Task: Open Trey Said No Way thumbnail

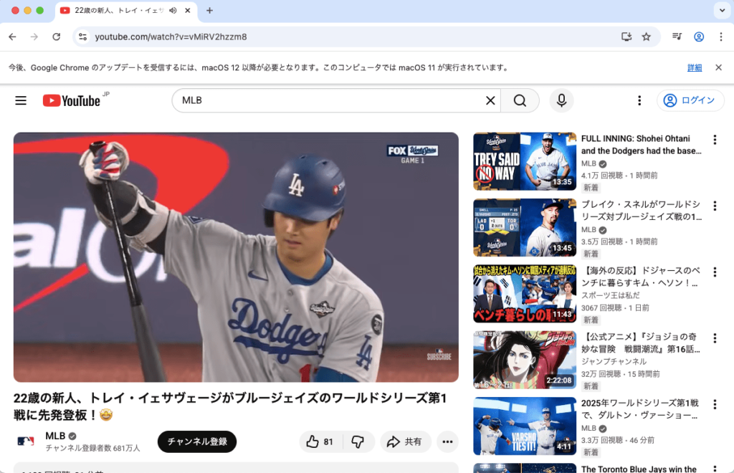Action: click(525, 161)
